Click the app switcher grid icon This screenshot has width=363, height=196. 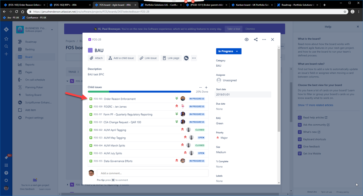[x=6, y=165]
